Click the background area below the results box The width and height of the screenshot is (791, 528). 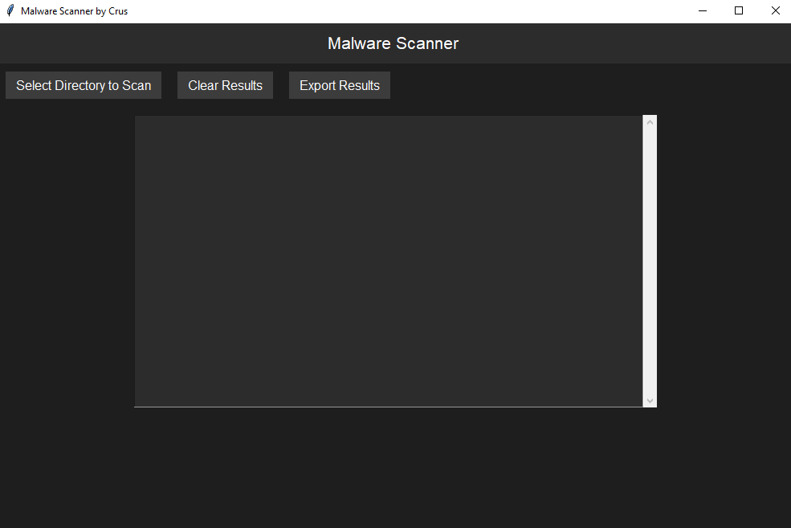point(393,466)
